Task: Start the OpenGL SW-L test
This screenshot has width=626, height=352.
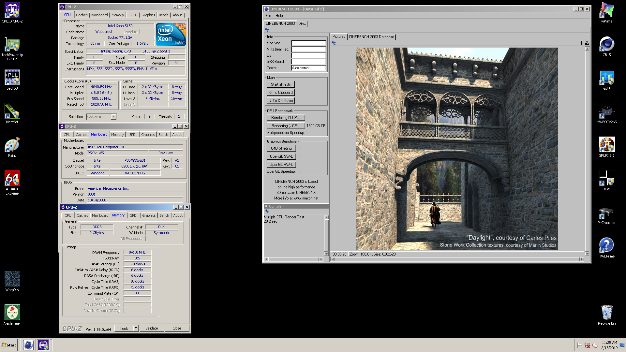Action: 281,156
